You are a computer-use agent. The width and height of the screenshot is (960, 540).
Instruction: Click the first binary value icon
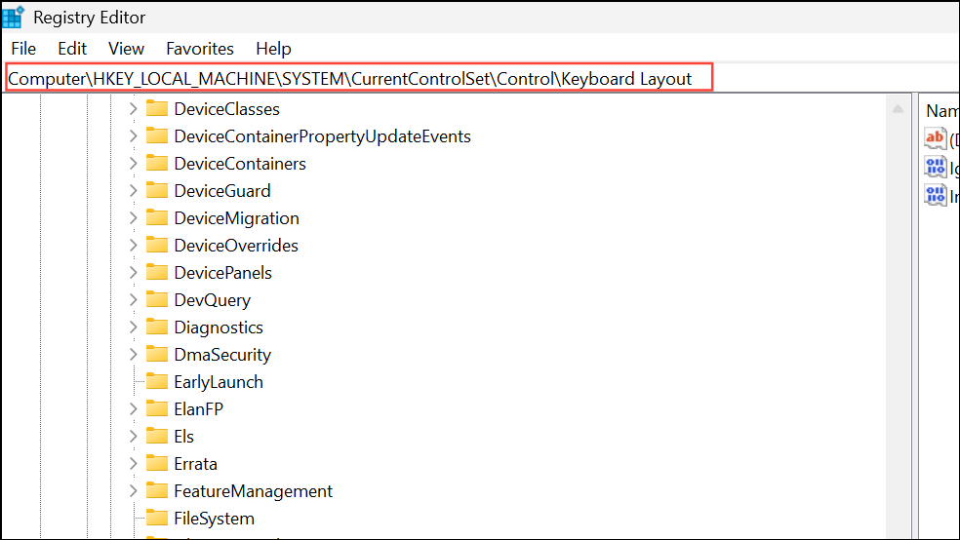coord(935,167)
